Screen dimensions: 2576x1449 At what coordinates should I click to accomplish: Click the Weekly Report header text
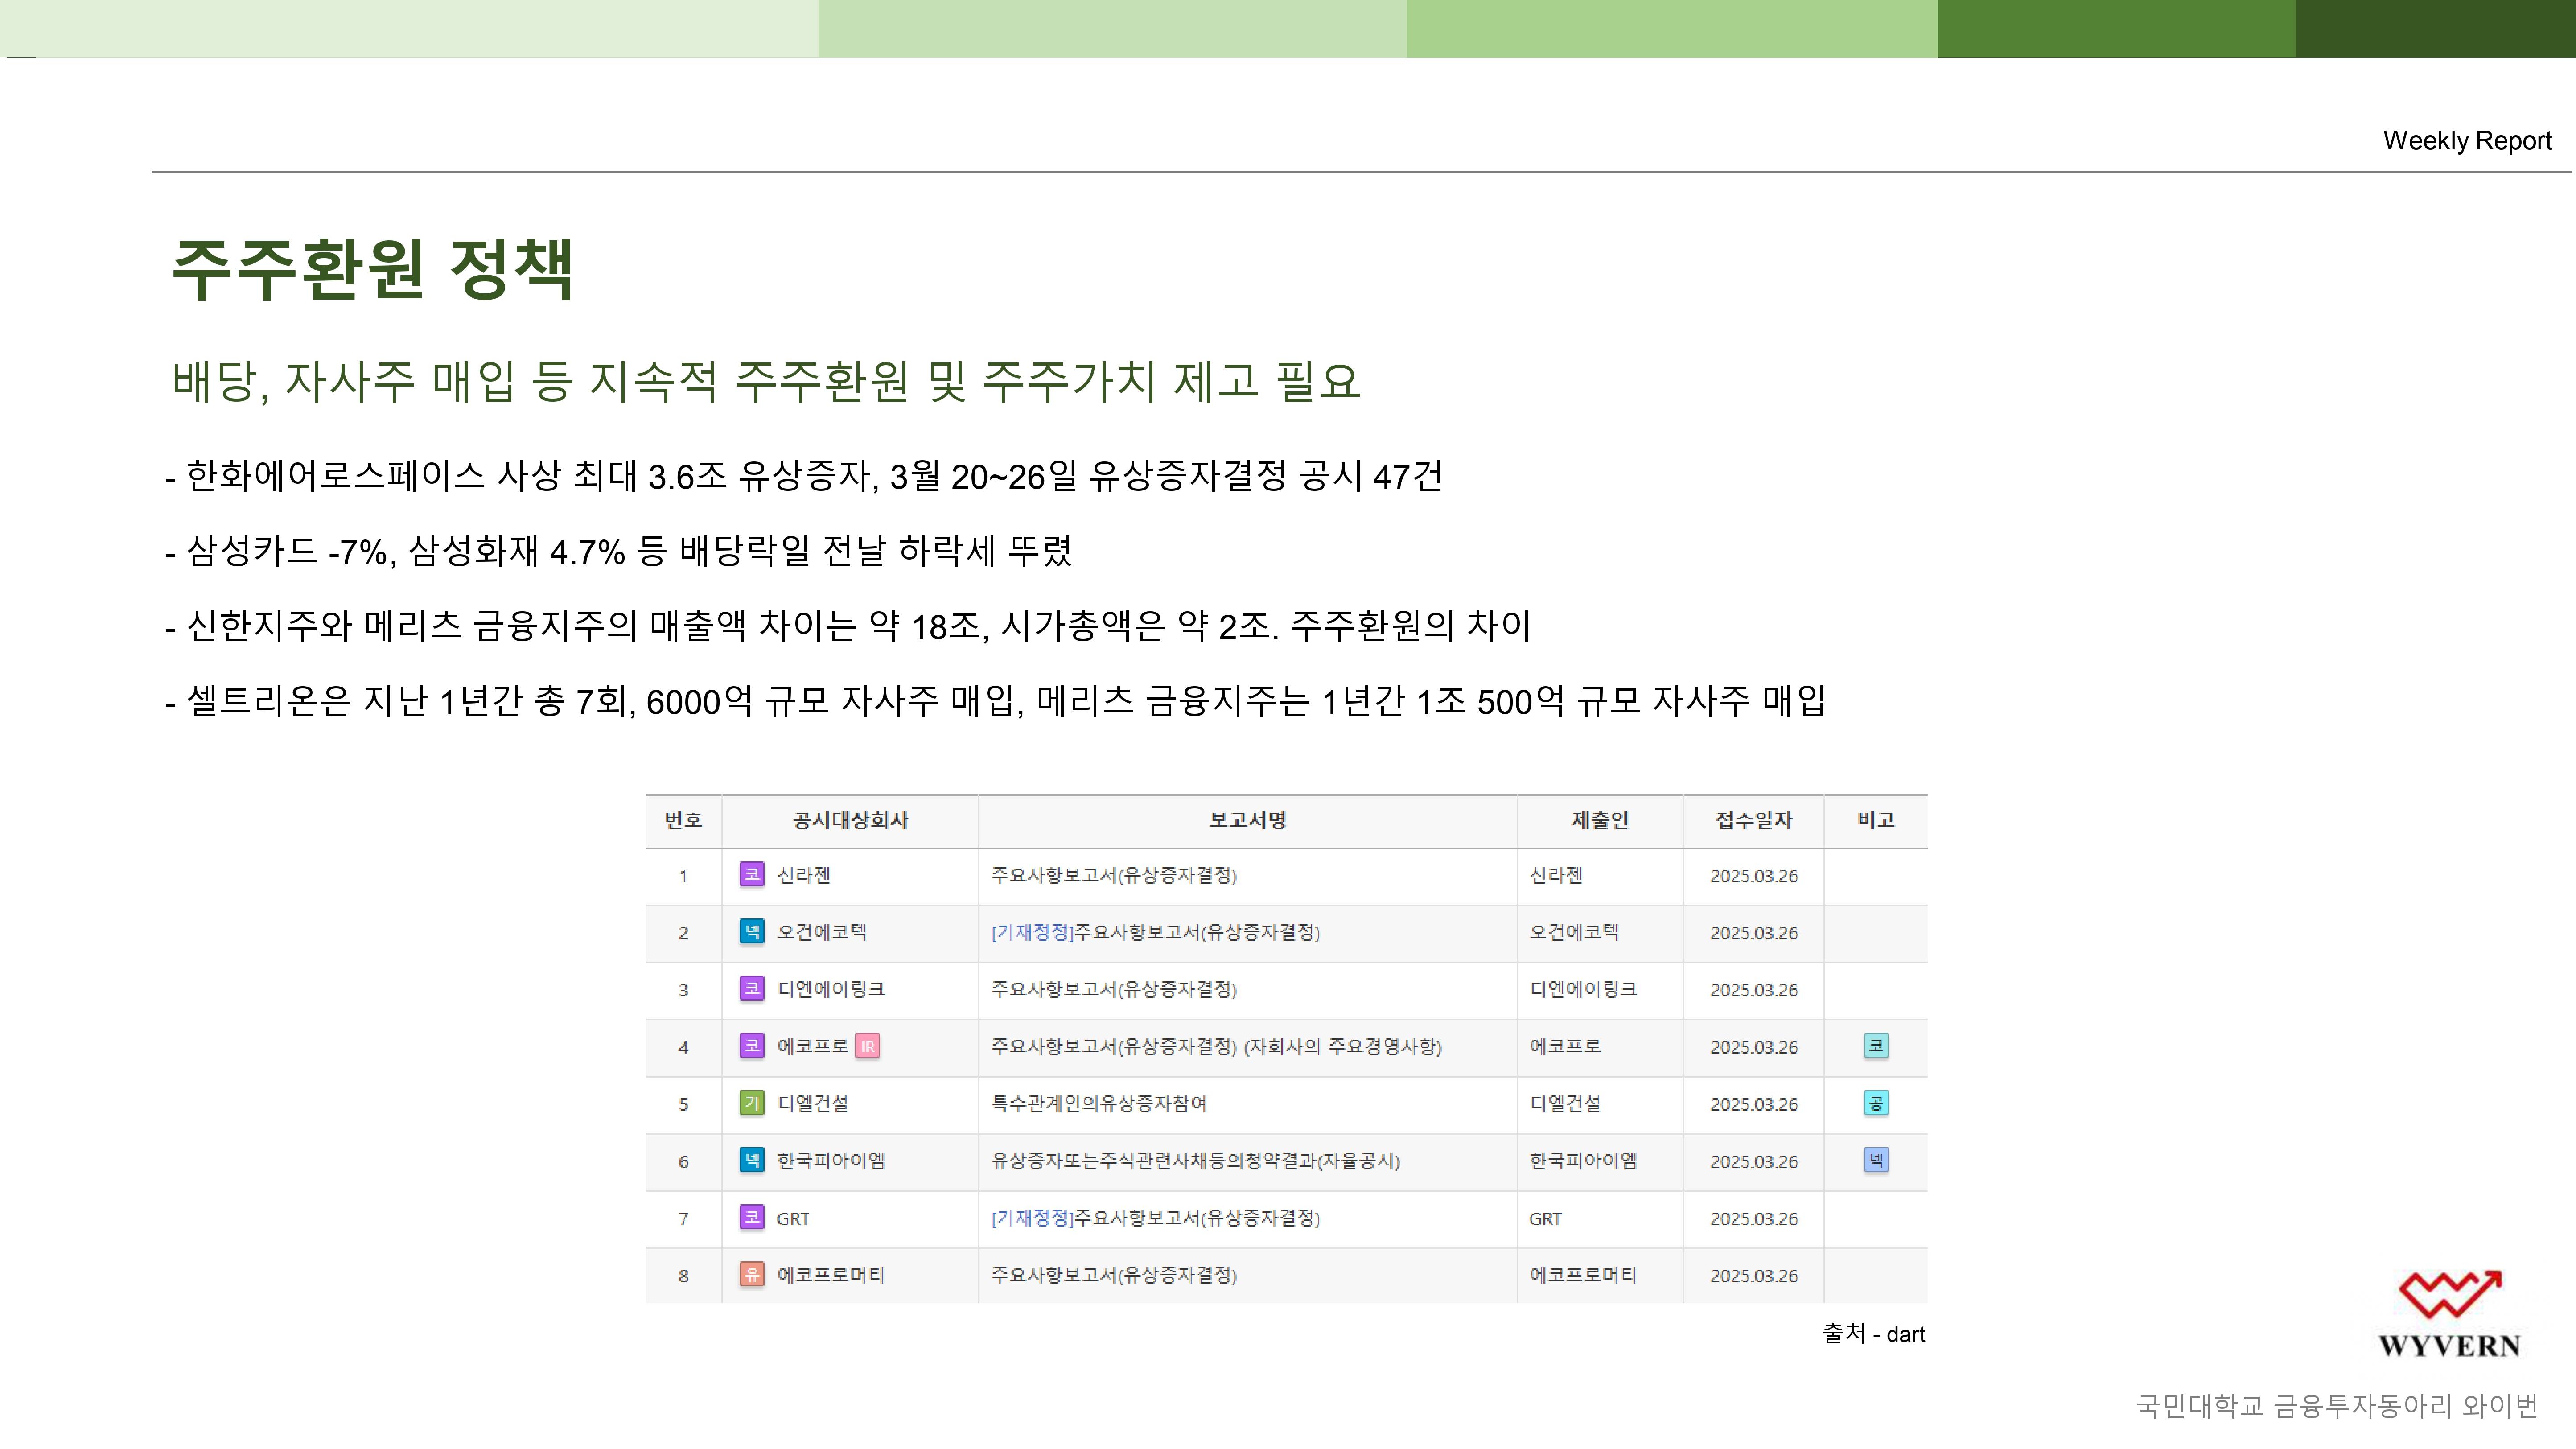coord(2467,140)
